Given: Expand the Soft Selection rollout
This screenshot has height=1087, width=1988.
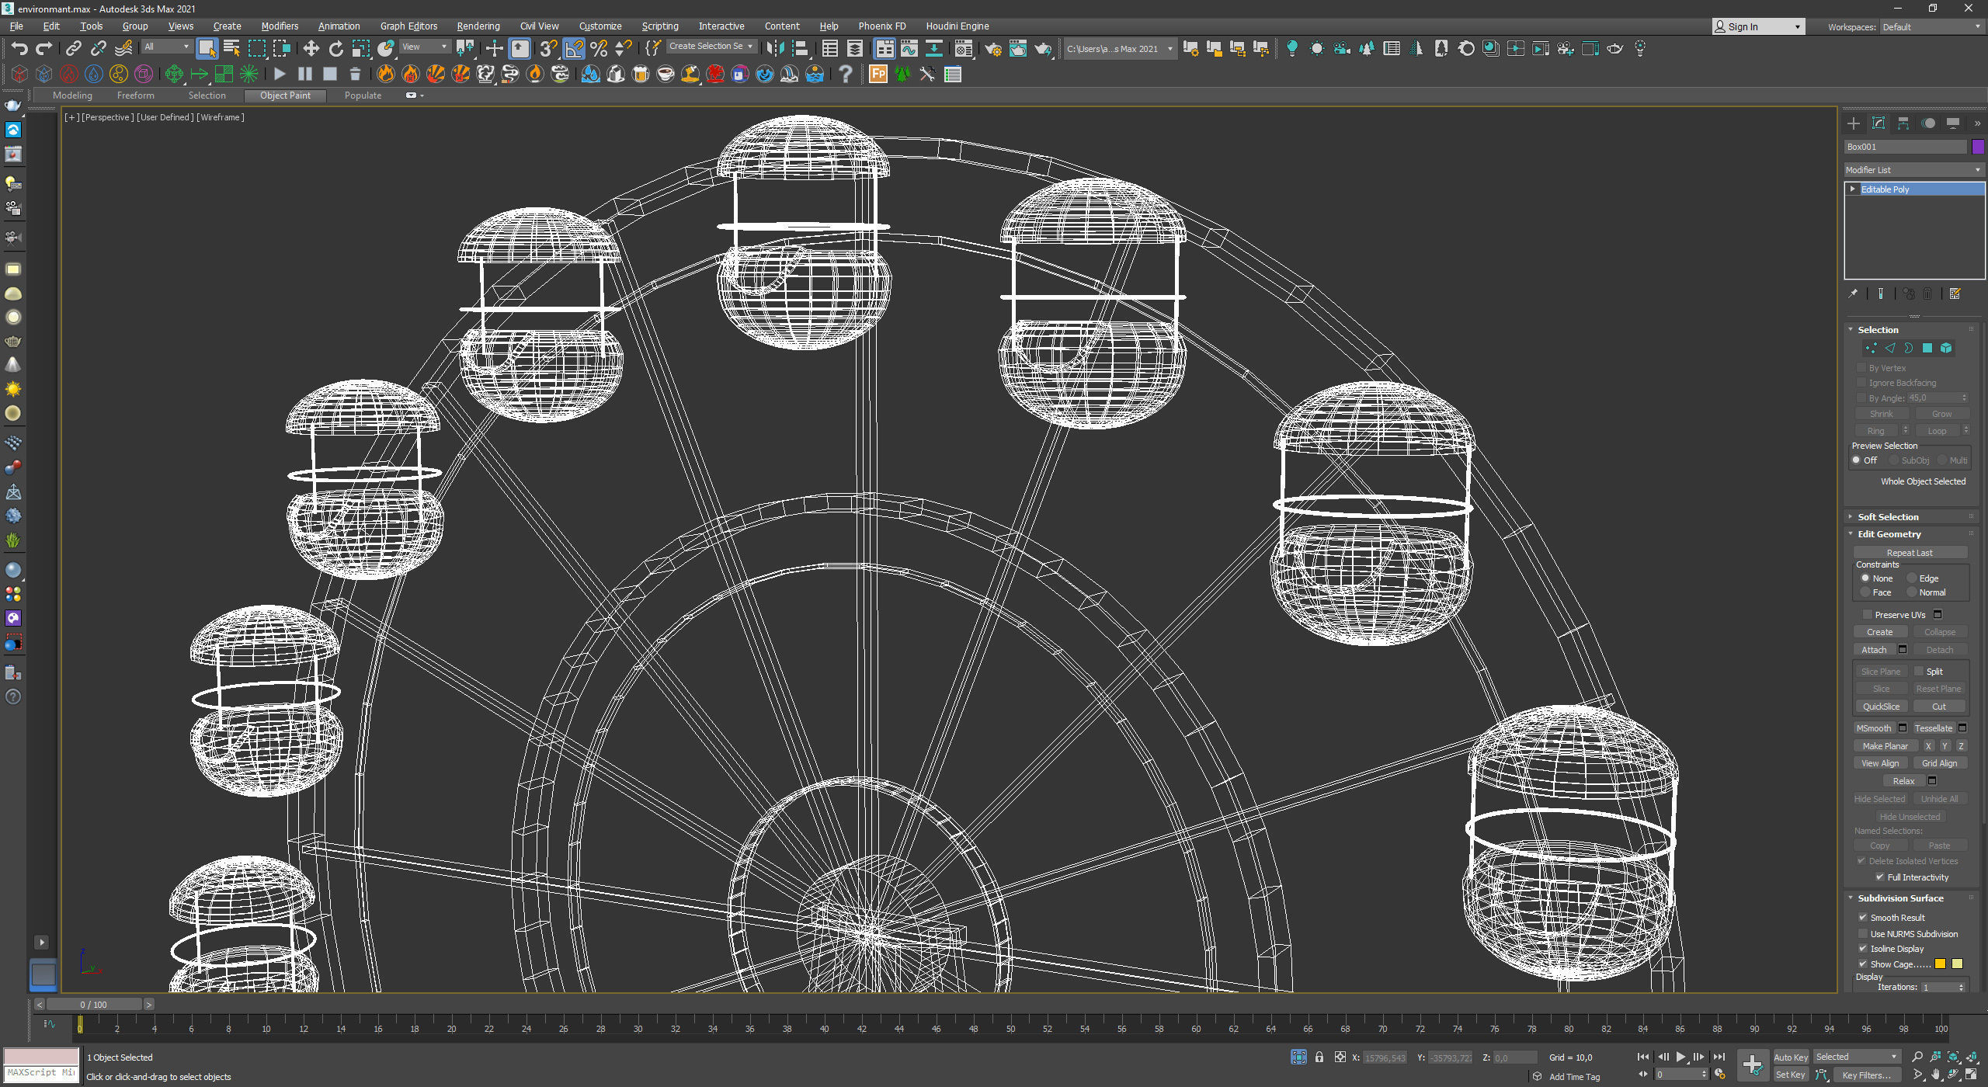Looking at the screenshot, I should [1887, 516].
